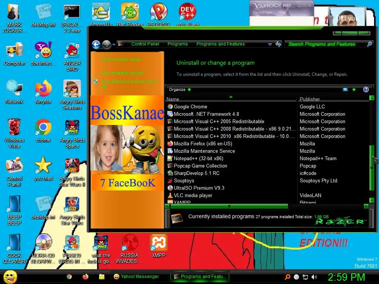Select Popcap Game Collection entry
Image resolution: width=379 pixels, height=284 pixels.
click(x=200, y=166)
